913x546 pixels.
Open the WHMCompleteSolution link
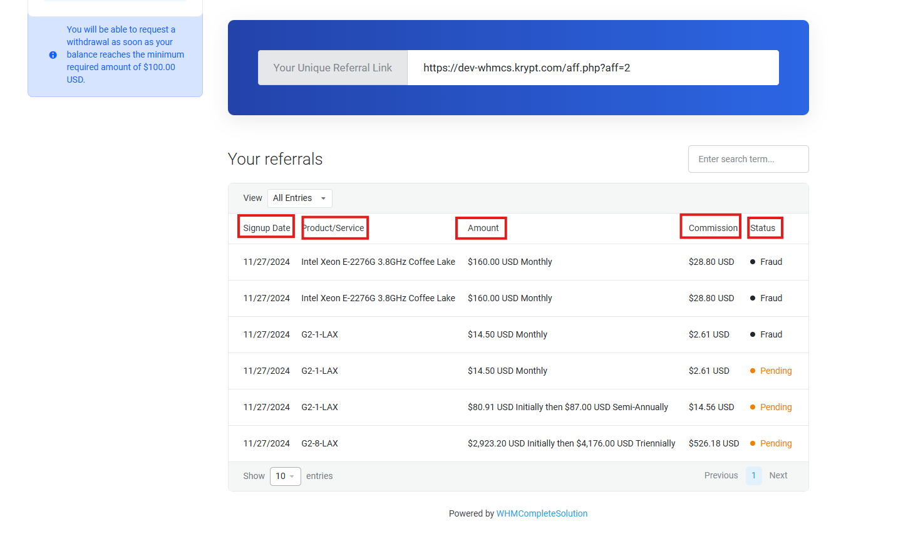click(542, 513)
